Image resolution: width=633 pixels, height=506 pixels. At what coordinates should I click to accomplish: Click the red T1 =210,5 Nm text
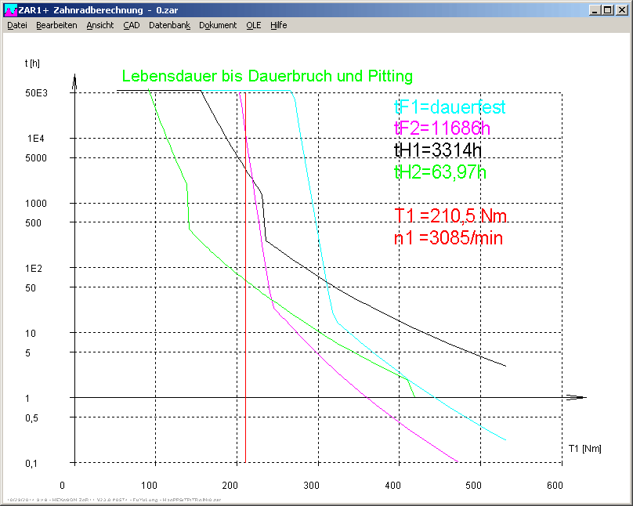tap(451, 215)
